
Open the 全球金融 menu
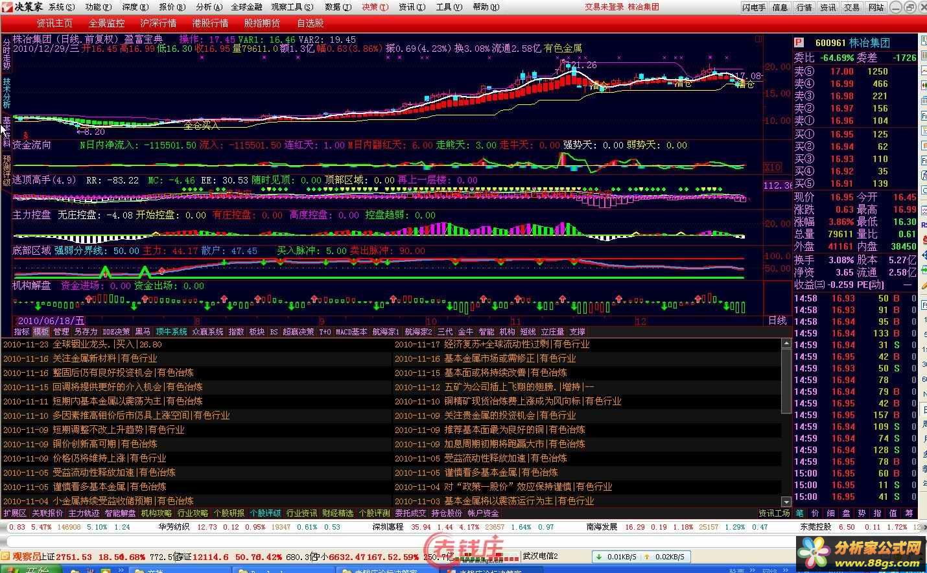click(246, 7)
